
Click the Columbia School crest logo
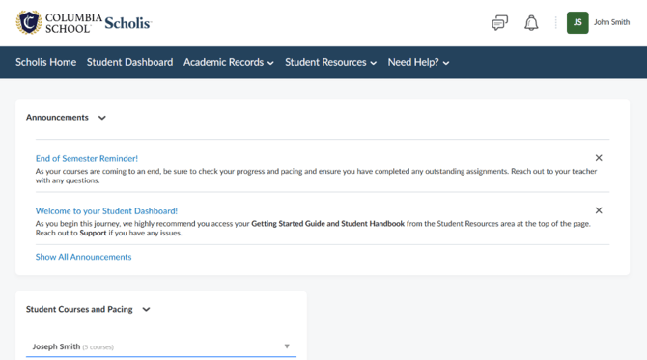[x=29, y=22]
